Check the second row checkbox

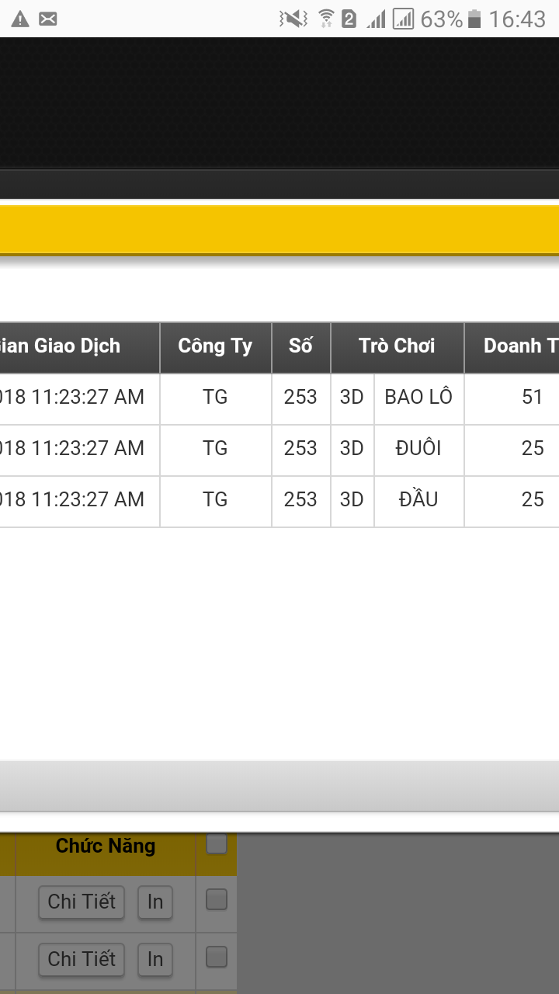coord(217,957)
